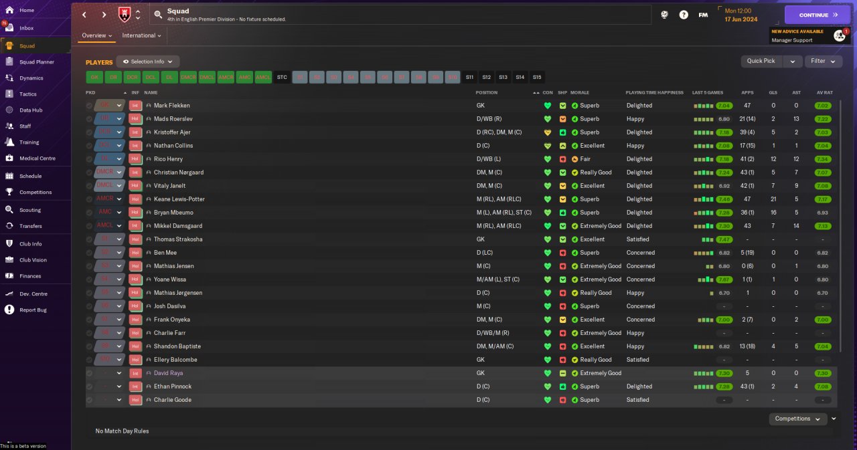Screen dimensions: 857x450
Task: Open the FM menu
Action: (703, 15)
